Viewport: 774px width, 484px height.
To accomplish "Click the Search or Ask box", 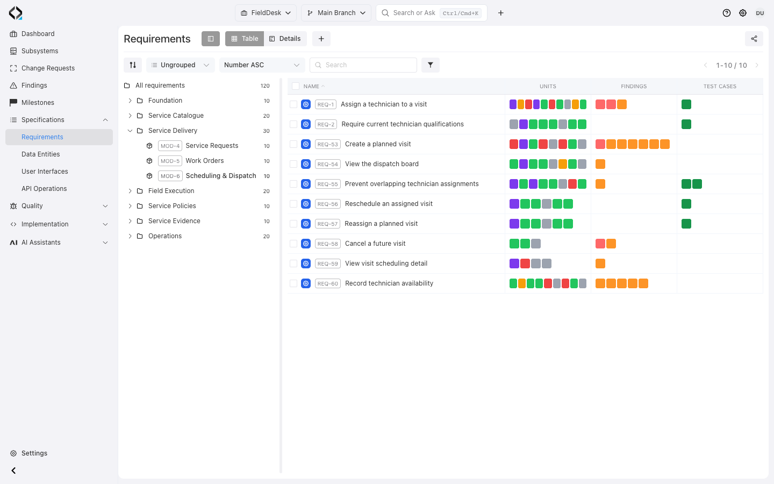I will coord(432,13).
